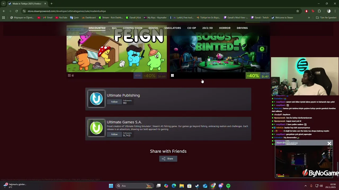The width and height of the screenshot is (339, 190).
Task: Open the Welcome to Steam bookmark
Action: [282, 18]
